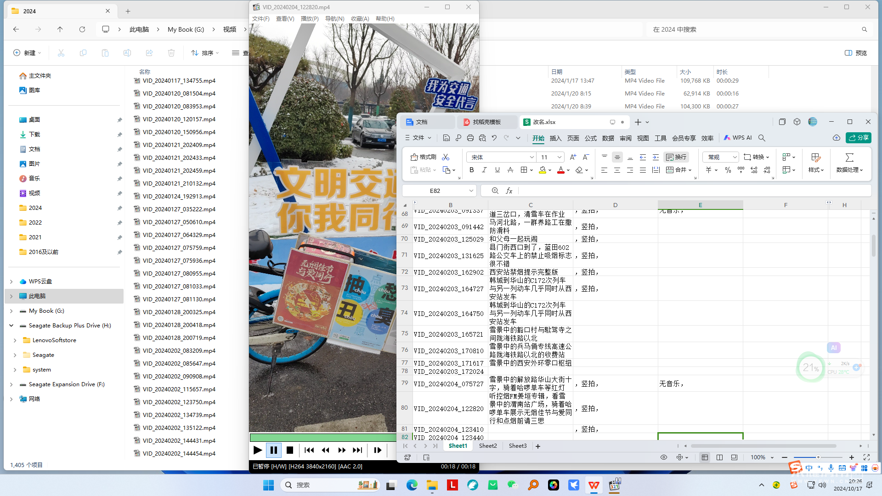Toggle wrap text (换行) button
Screen dimensions: 882x496
(676, 157)
